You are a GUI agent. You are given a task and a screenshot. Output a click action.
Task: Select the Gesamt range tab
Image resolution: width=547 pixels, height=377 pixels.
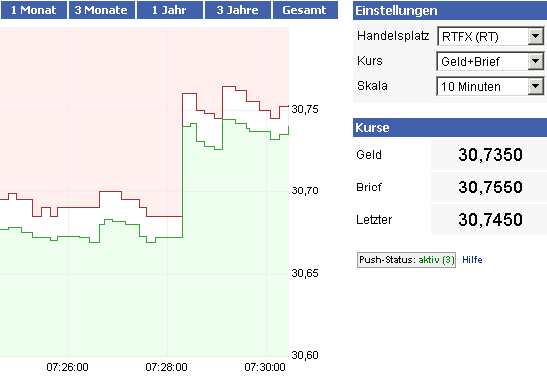305,10
